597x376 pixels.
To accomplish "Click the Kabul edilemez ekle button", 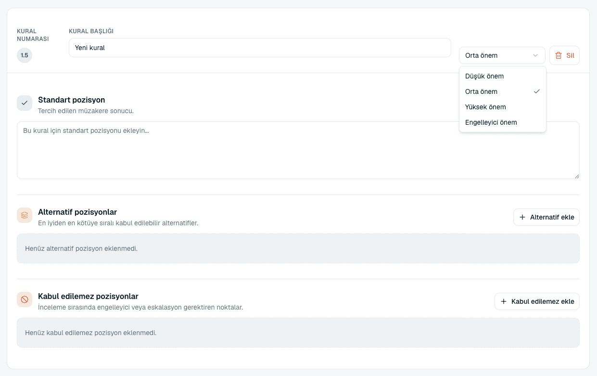I will click(x=537, y=301).
